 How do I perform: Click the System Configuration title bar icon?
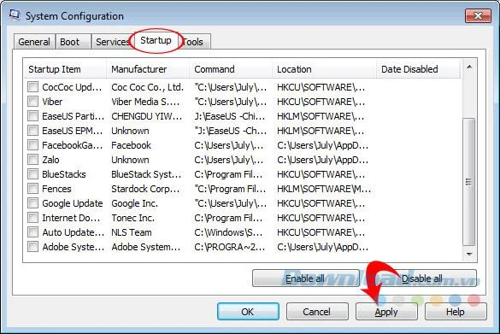(x=15, y=15)
